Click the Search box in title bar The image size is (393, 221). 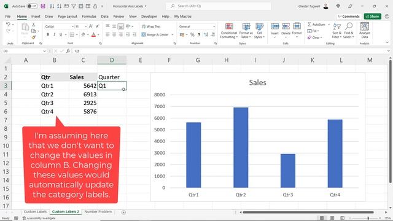(219, 6)
